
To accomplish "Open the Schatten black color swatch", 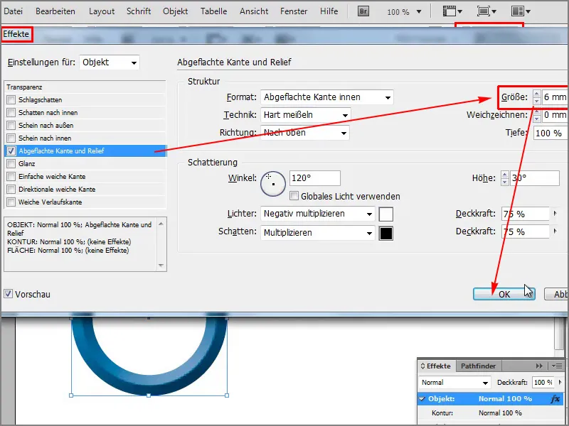I will 385,234.
